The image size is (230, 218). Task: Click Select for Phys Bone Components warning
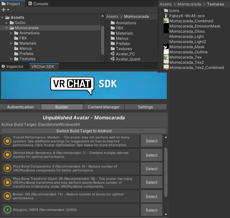click(x=152, y=169)
